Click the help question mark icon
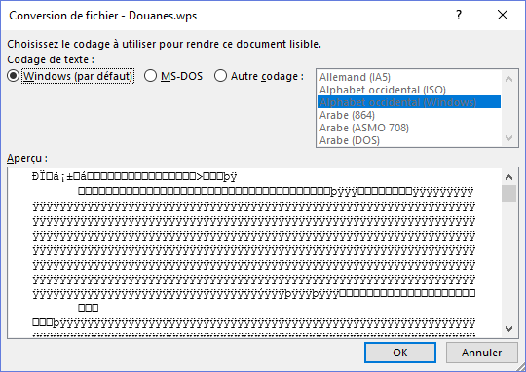The image size is (526, 372). 459,15
